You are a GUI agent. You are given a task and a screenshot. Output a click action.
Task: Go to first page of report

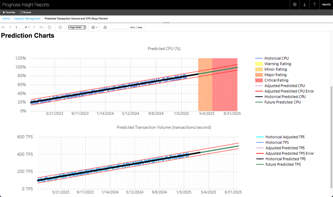3,28
